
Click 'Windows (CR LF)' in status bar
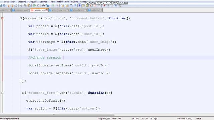pos(184,119)
